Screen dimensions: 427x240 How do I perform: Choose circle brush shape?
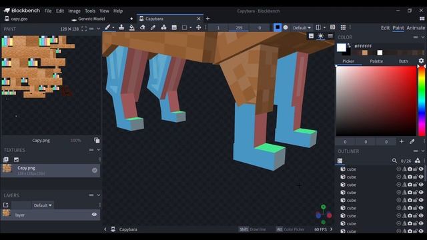pyautogui.click(x=286, y=27)
